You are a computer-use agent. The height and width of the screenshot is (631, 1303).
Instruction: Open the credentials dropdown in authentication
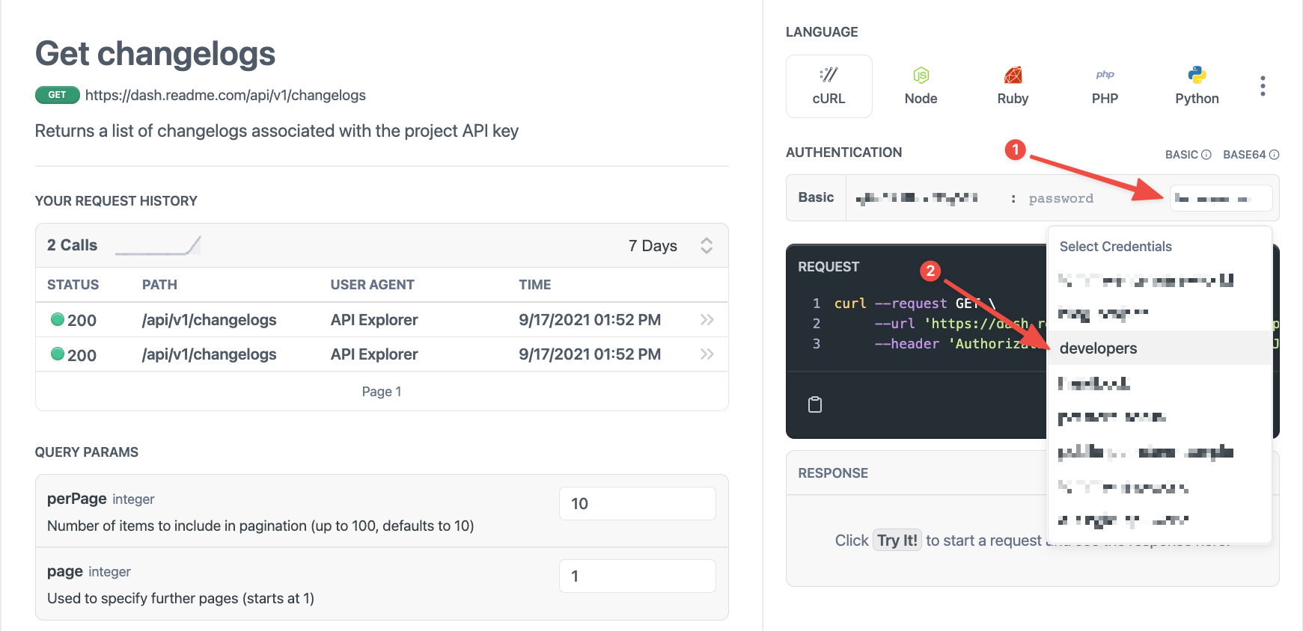[1221, 199]
